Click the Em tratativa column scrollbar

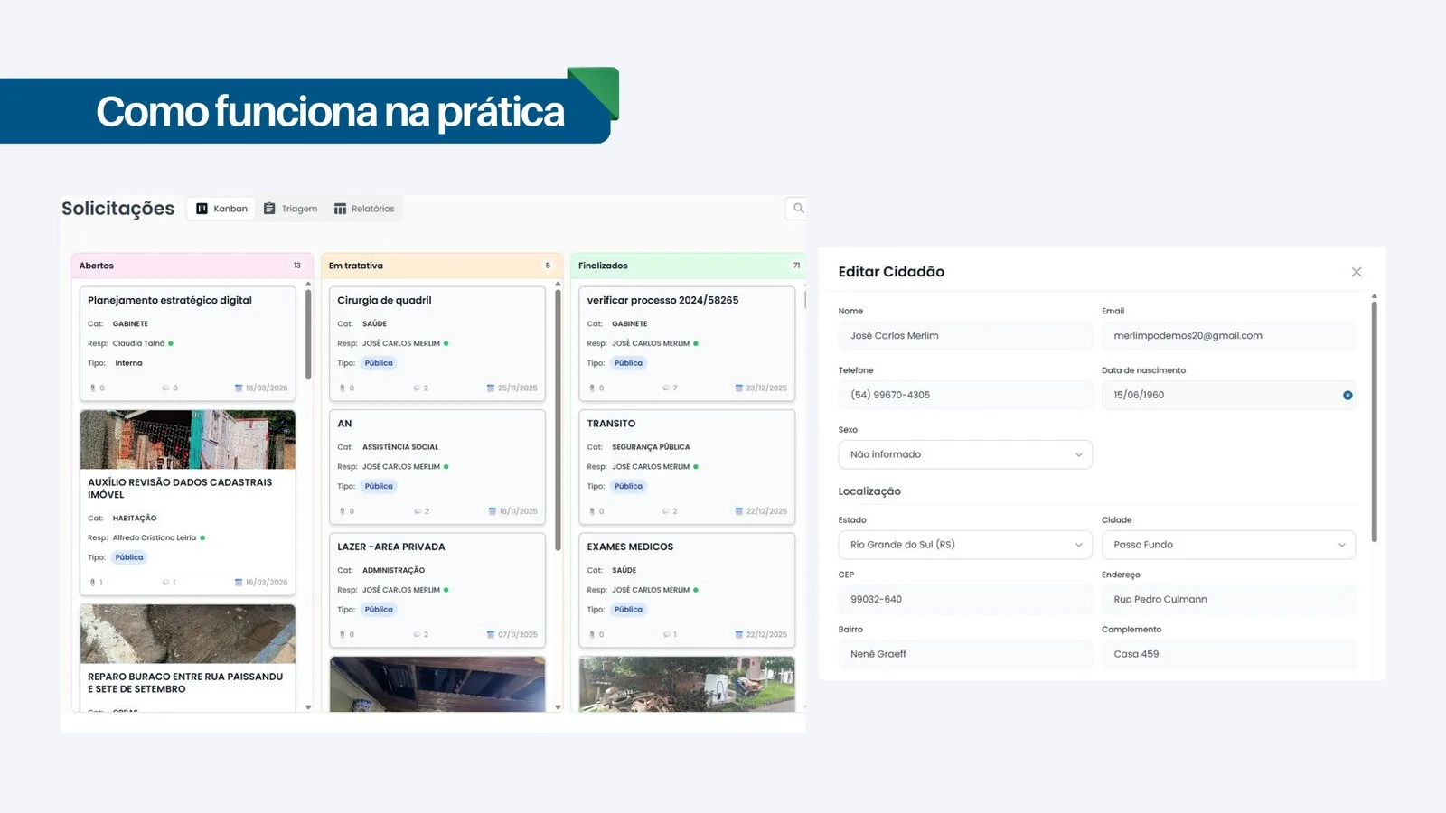558,419
